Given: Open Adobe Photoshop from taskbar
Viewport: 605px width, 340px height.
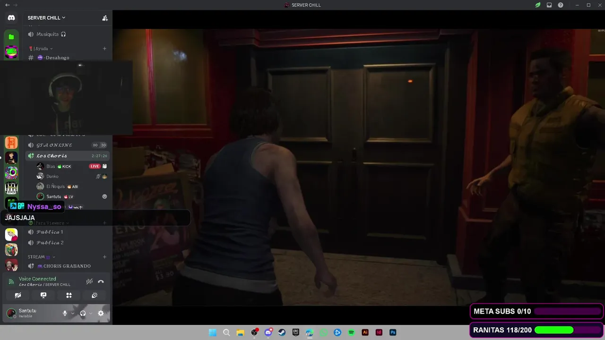Looking at the screenshot, I should point(393,332).
